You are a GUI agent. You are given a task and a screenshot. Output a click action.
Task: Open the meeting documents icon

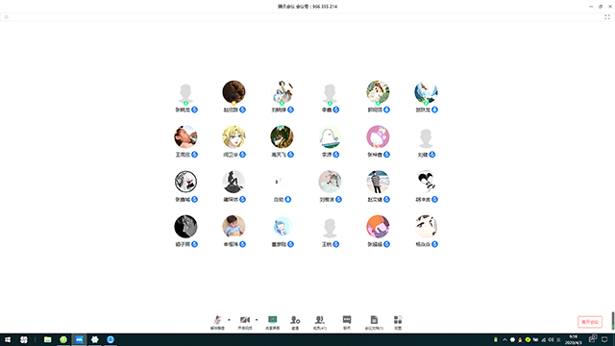tap(374, 323)
